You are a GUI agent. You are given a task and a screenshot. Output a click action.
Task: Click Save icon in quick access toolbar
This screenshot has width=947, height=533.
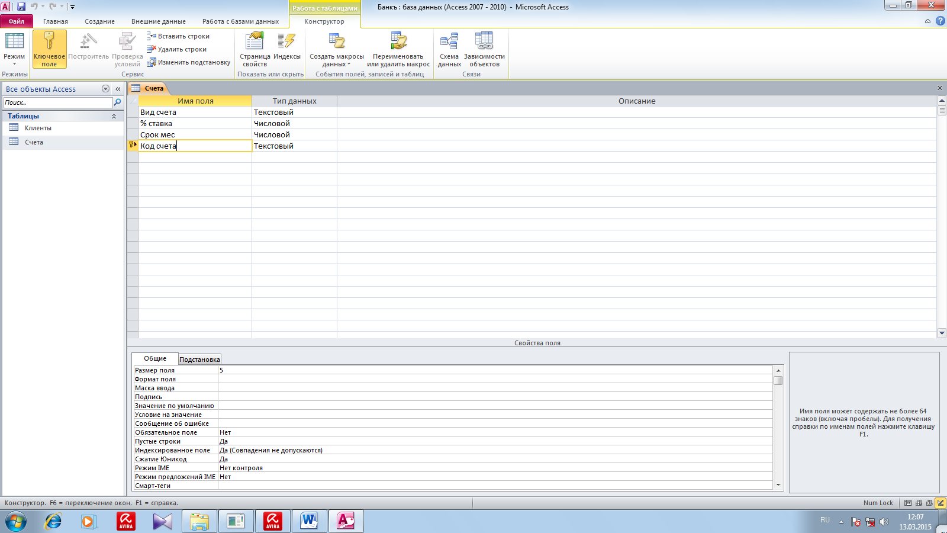[x=21, y=7]
